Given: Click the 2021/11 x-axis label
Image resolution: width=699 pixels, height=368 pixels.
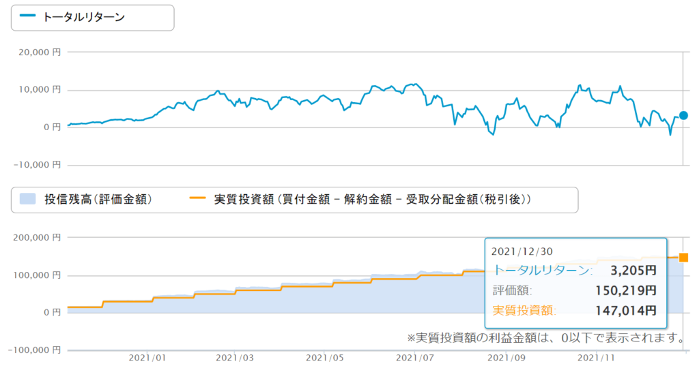Looking at the screenshot, I should pyautogui.click(x=597, y=358).
